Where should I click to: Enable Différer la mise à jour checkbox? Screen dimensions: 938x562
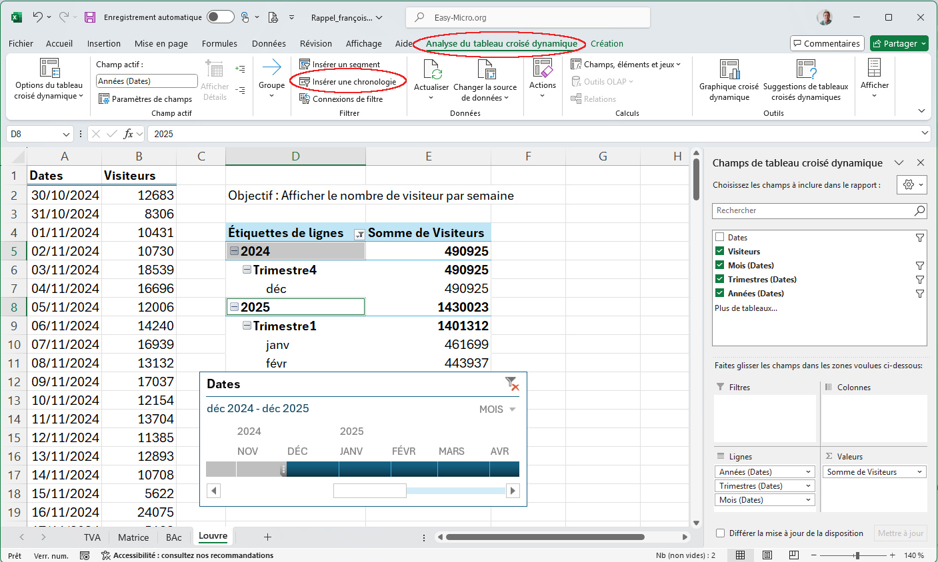click(720, 533)
